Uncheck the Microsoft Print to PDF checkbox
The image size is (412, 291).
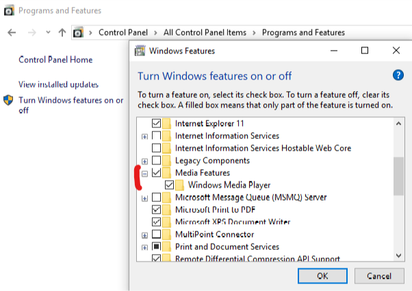tap(156, 210)
